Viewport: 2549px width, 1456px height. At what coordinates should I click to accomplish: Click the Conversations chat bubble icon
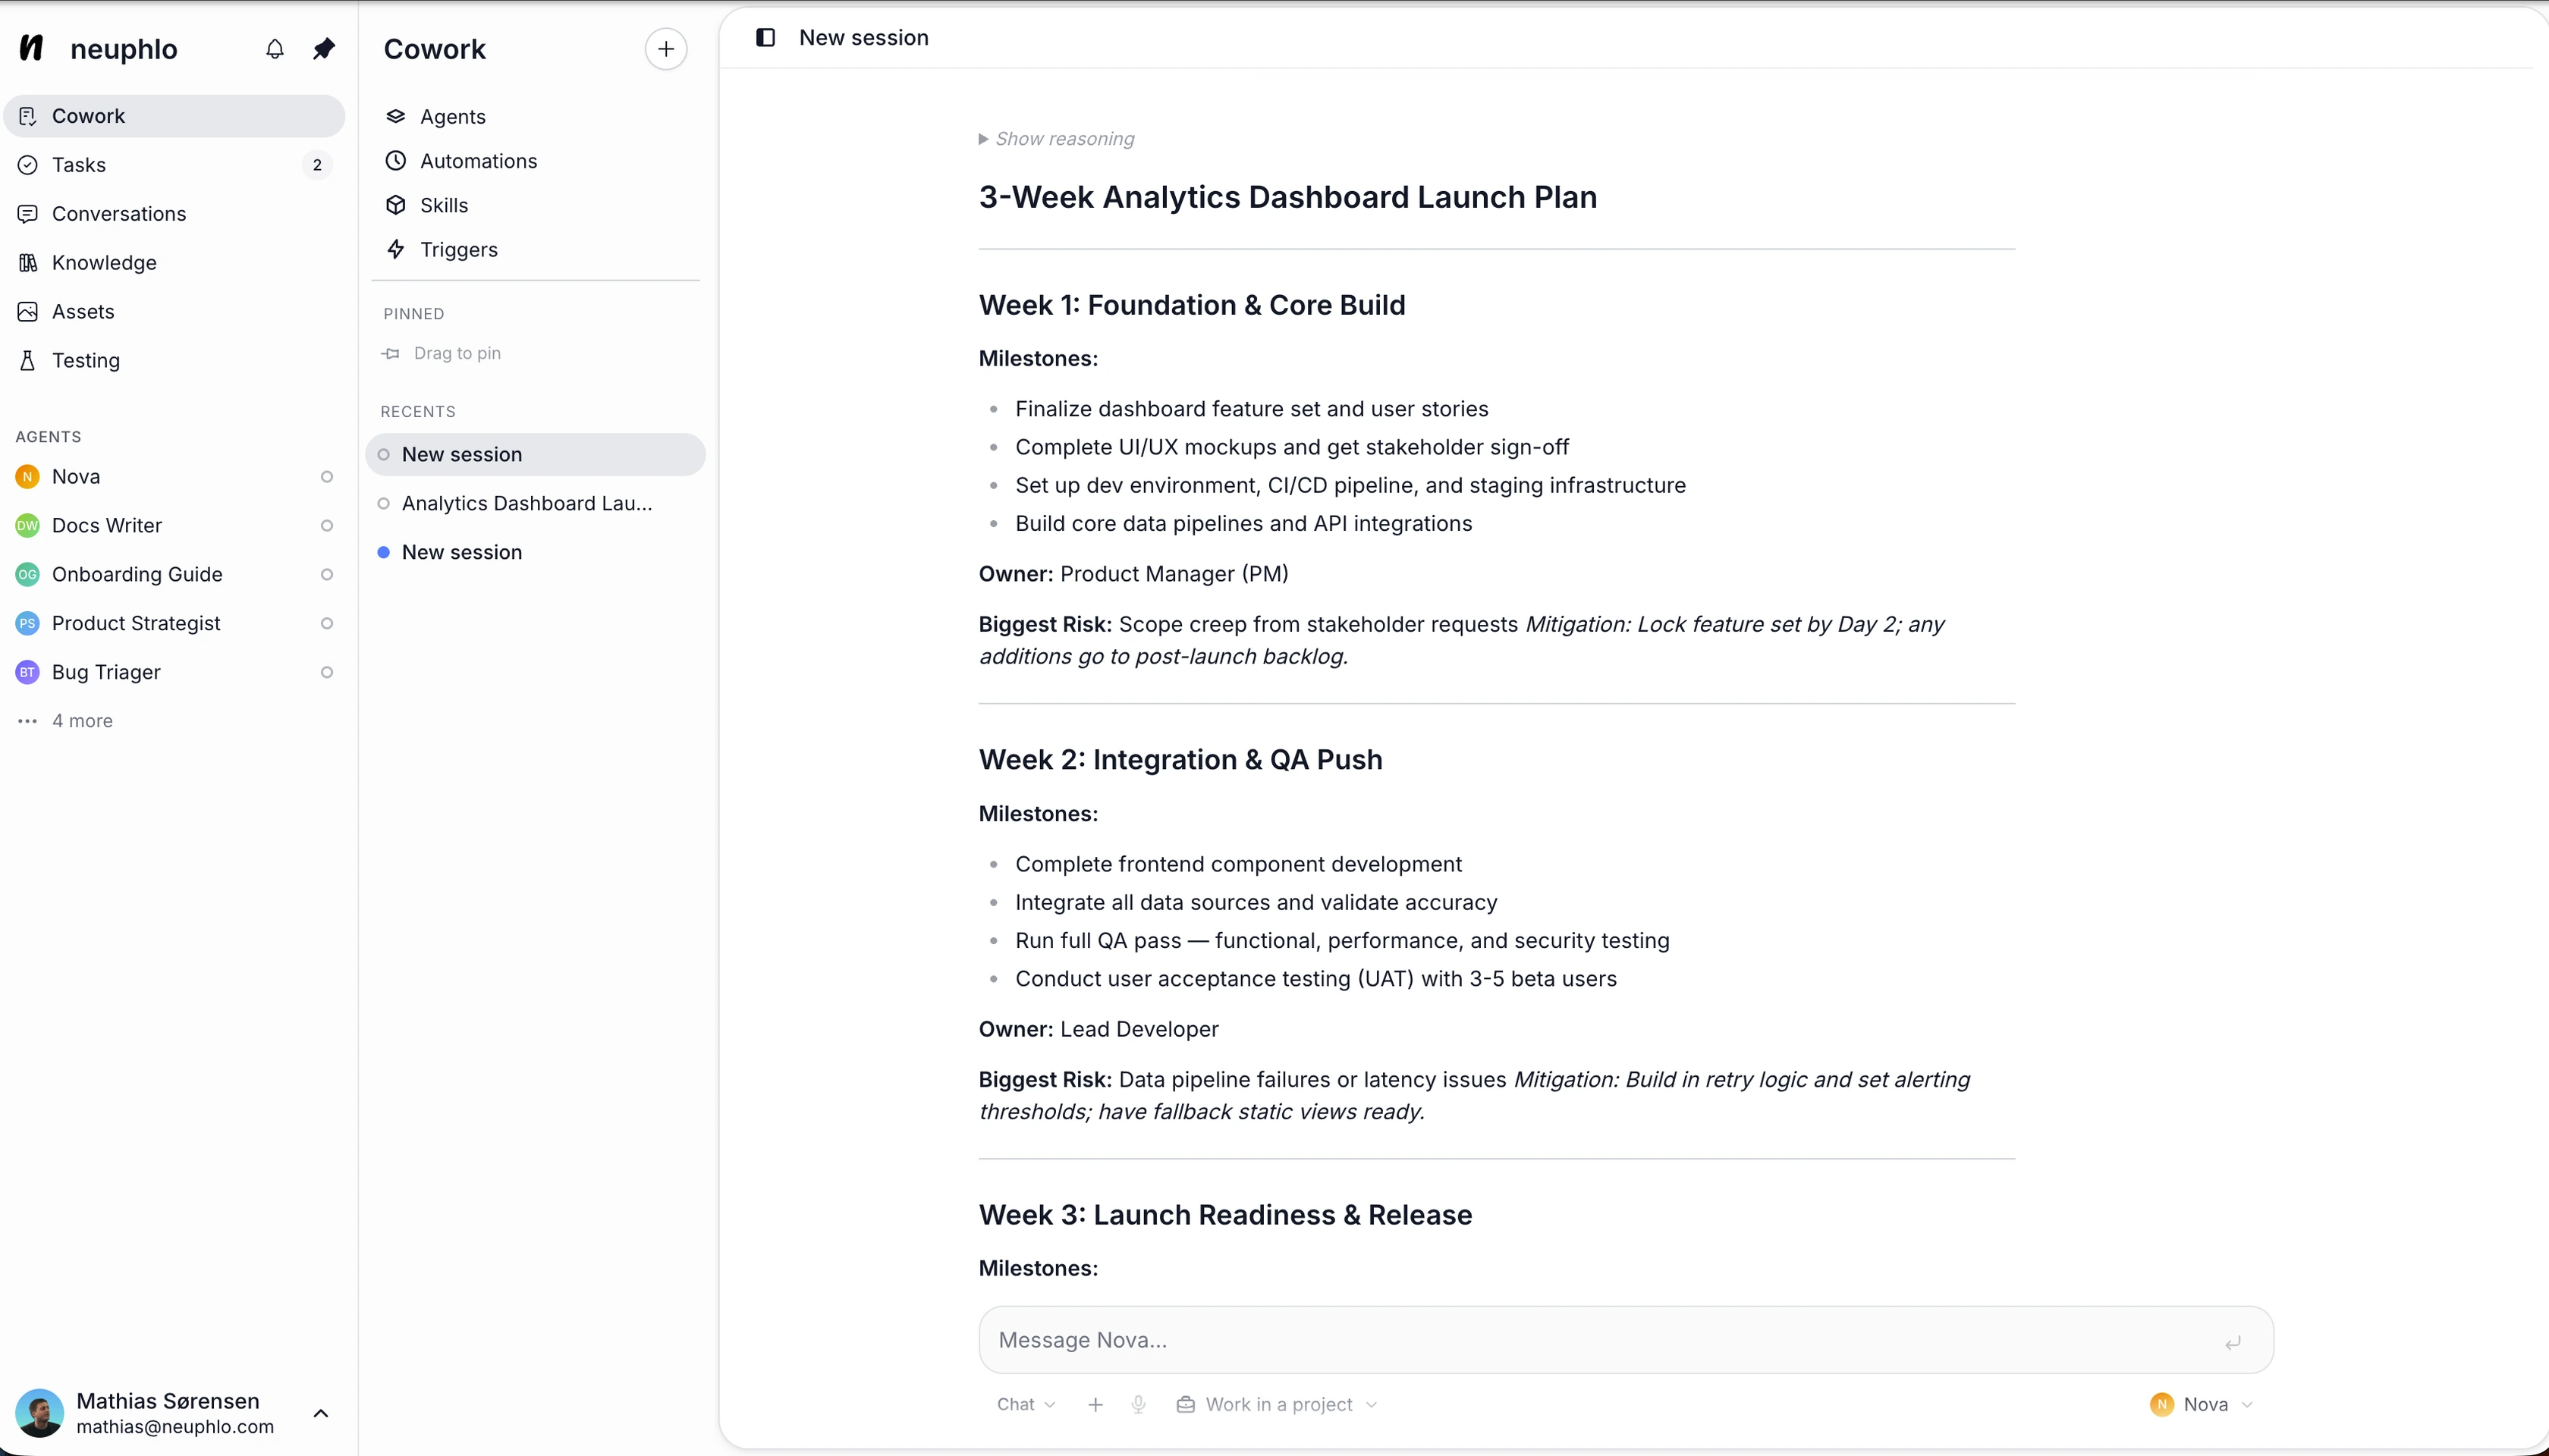point(28,214)
